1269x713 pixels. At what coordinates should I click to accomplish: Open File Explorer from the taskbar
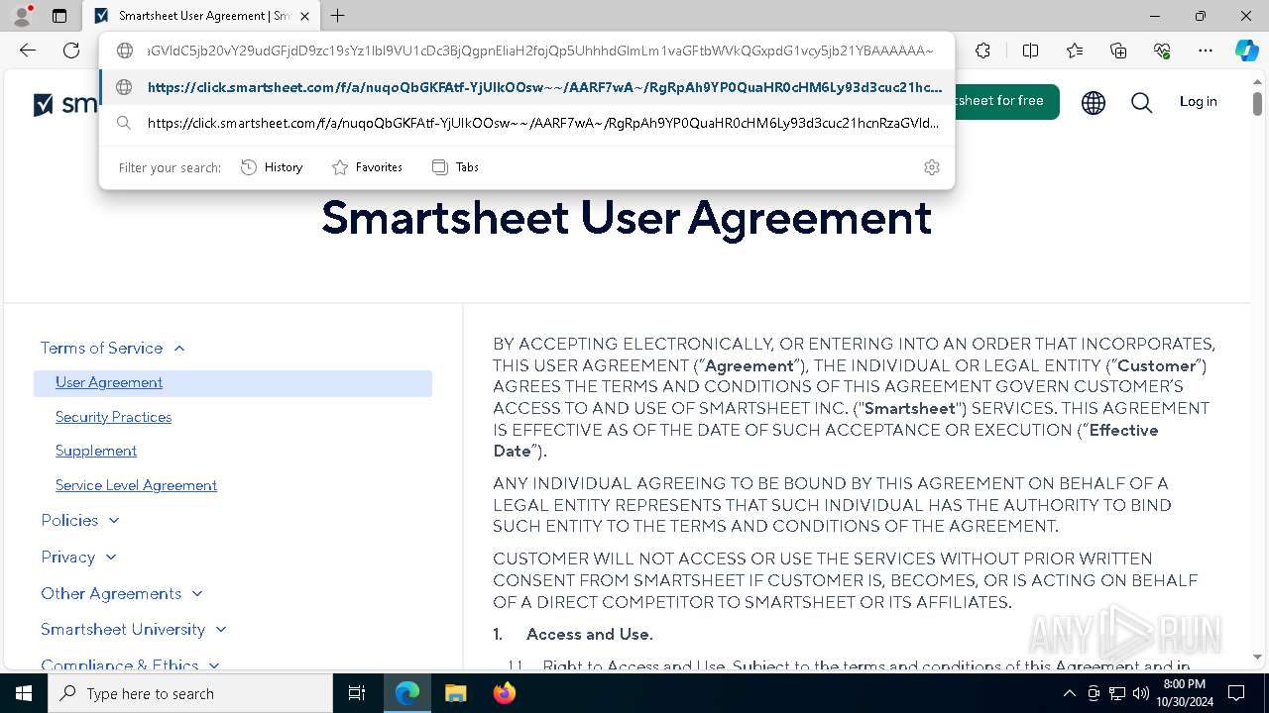pos(455,693)
